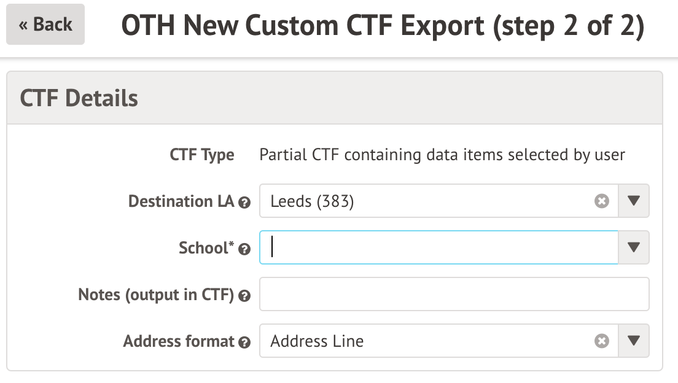Click the OTH New Custom CTF Export title
Screen dimensions: 678x383
click(383, 26)
